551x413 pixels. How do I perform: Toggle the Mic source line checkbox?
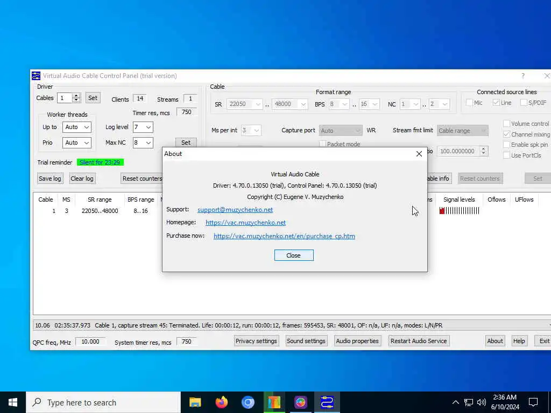tap(469, 103)
